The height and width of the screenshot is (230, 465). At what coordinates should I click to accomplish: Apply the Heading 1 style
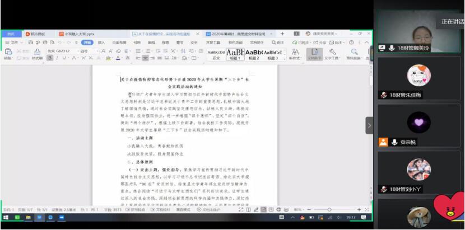235,54
